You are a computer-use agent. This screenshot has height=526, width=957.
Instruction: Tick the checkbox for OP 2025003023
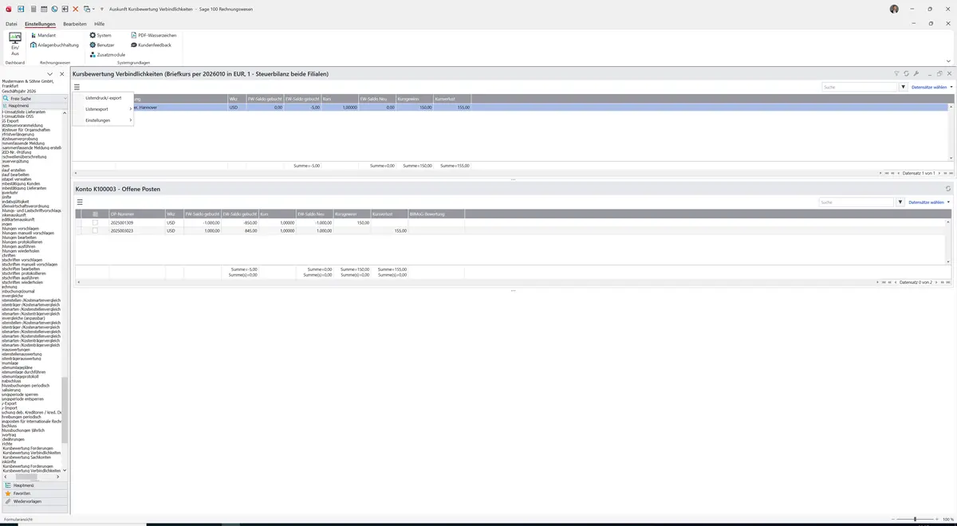point(95,230)
